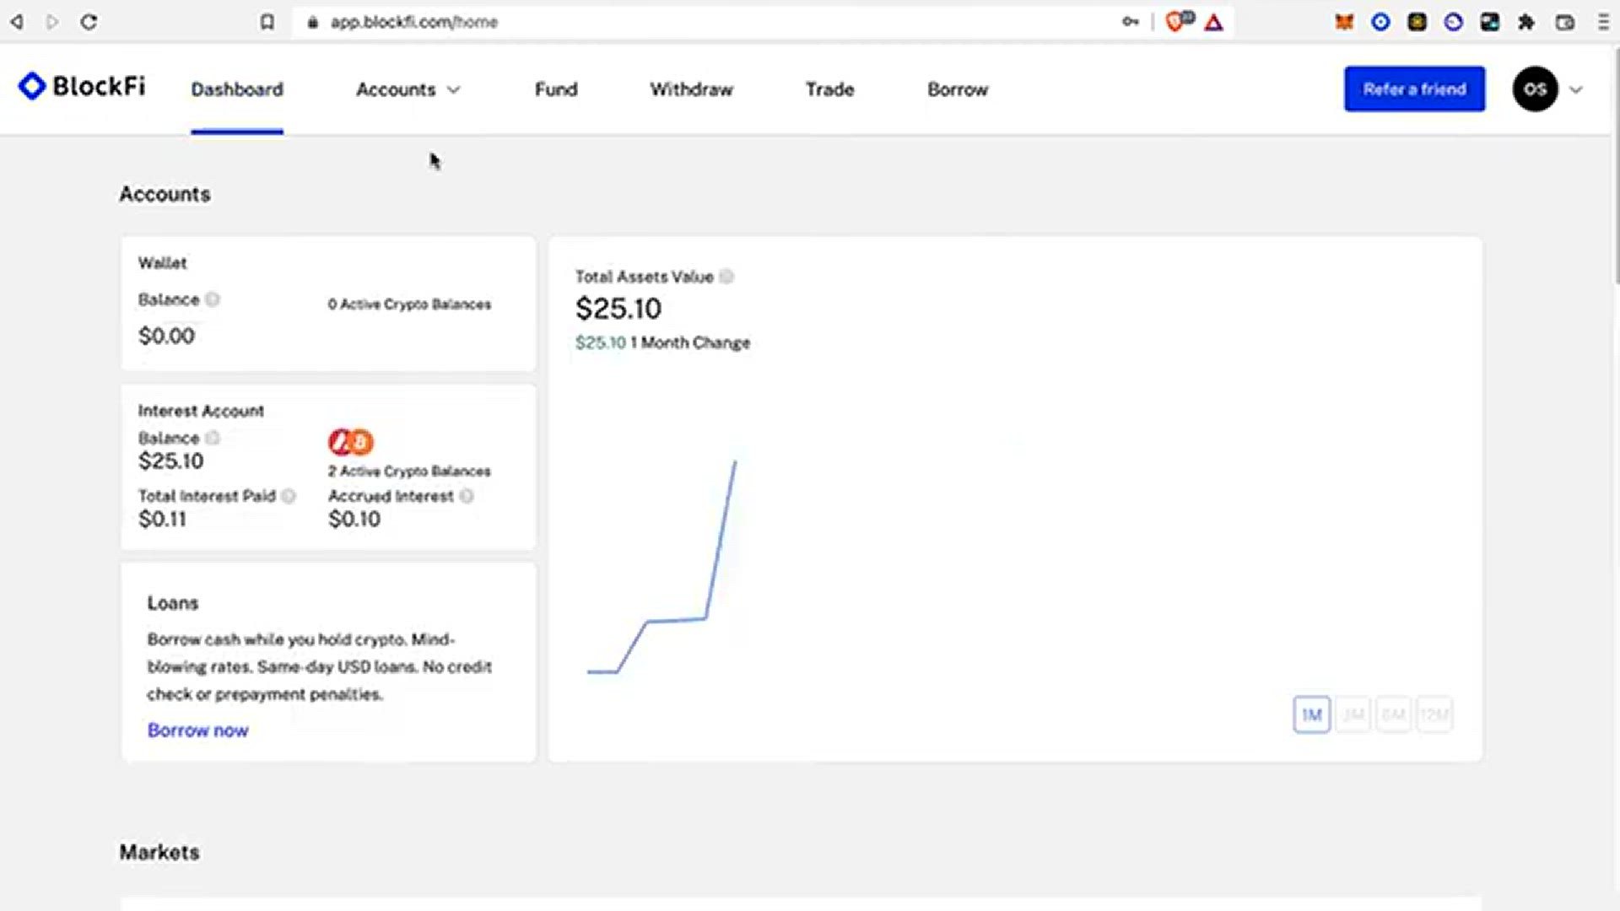Click the 2 Active Crypto Balances text
The image size is (1620, 911).
pos(409,471)
